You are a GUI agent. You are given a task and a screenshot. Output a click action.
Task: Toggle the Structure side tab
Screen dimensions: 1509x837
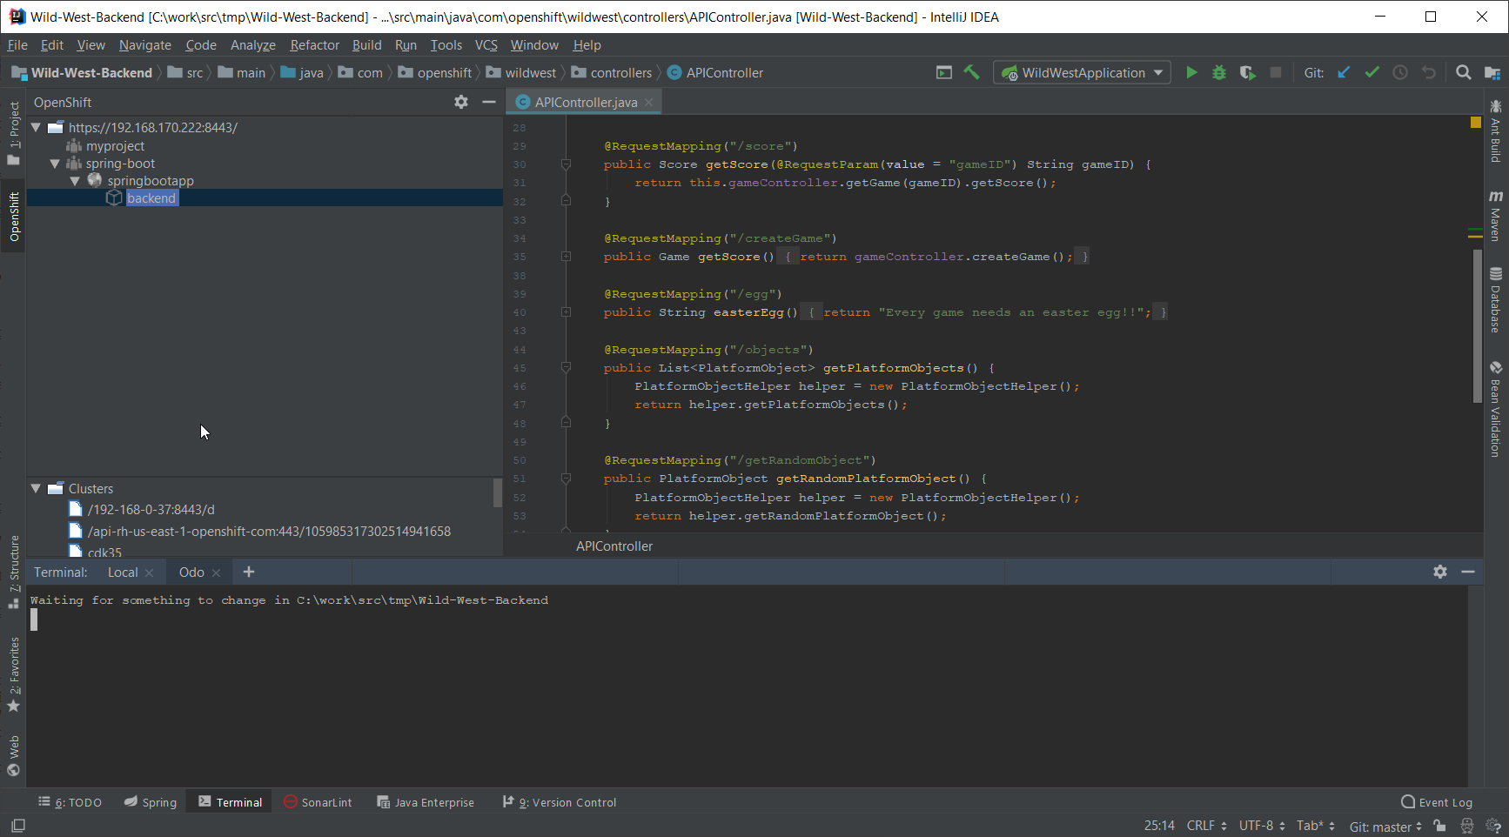pyautogui.click(x=13, y=573)
